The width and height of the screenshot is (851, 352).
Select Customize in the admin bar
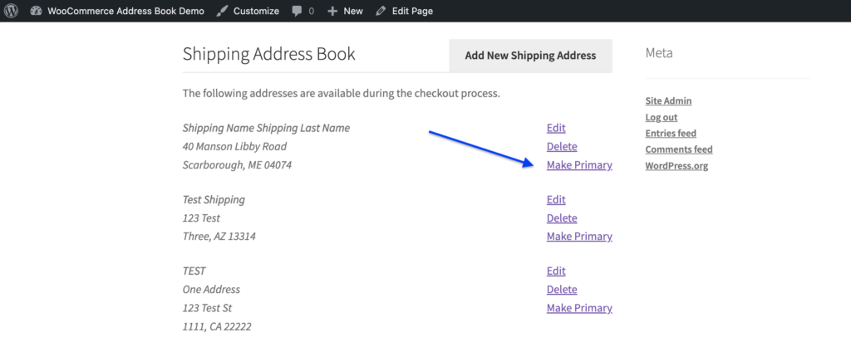256,11
